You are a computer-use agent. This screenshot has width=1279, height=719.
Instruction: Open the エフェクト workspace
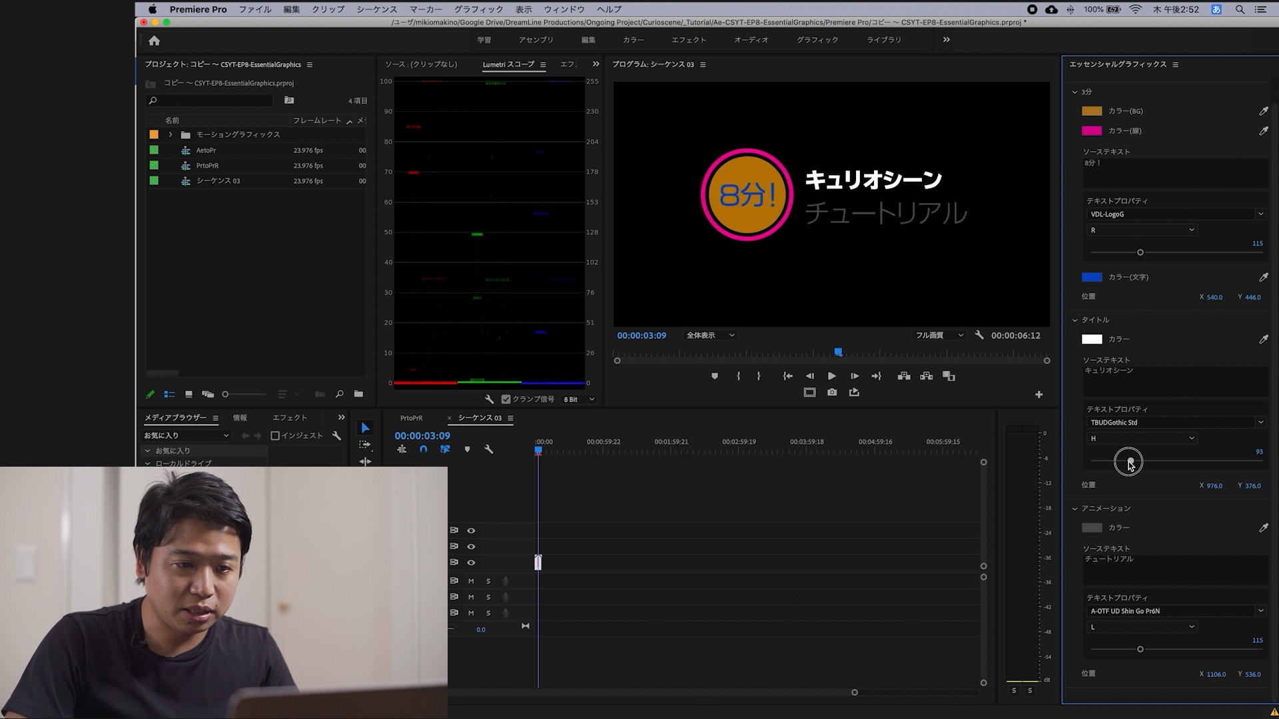(x=688, y=40)
